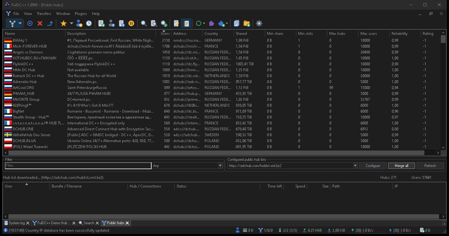This screenshot has height=236, width=449.
Task: Click the blue Reconnect toolbar icon
Action: [30, 23]
